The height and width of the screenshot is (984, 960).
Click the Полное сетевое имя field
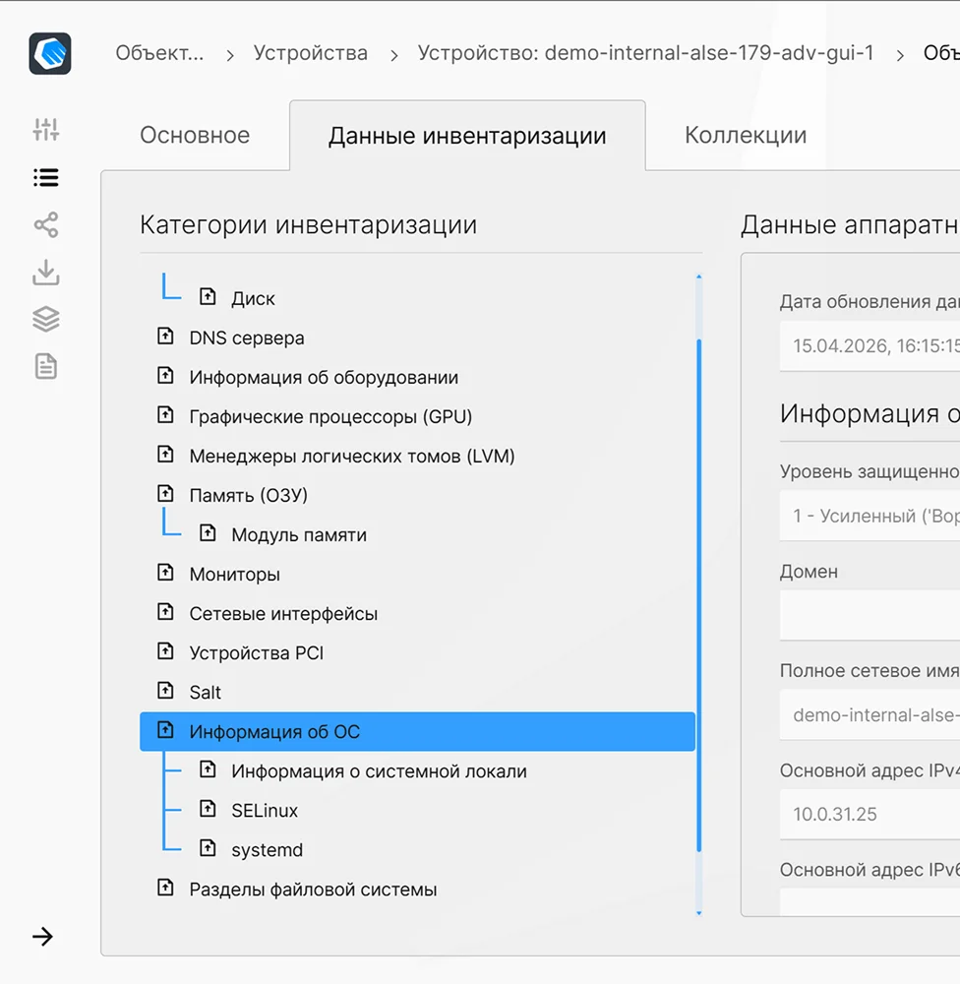click(x=870, y=714)
